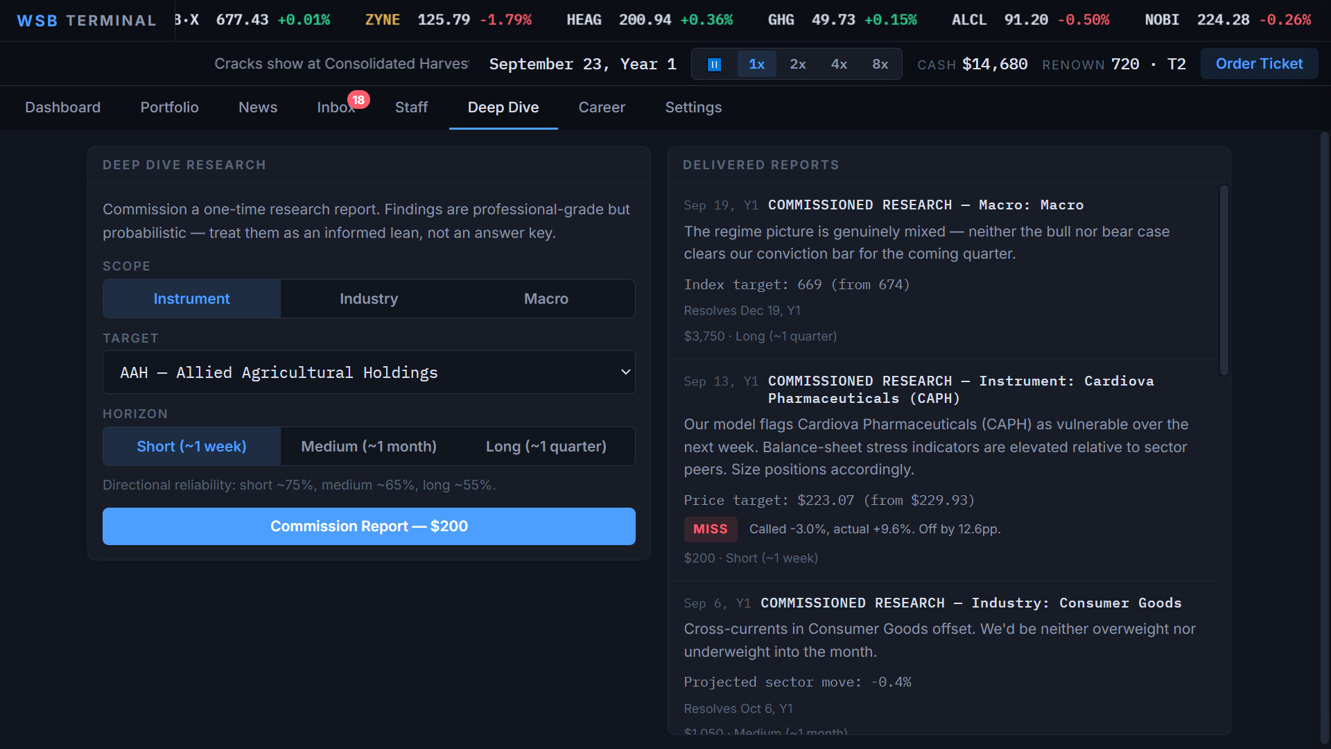
Task: Select the Deep Dive tab
Action: coord(503,107)
